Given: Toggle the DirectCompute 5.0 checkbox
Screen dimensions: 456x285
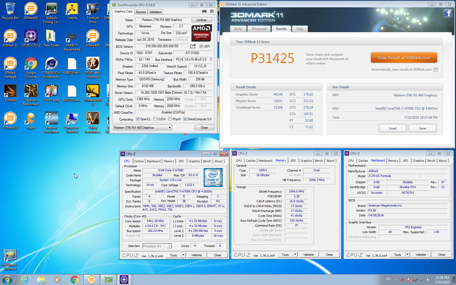Looking at the screenshot, I should (185, 119).
